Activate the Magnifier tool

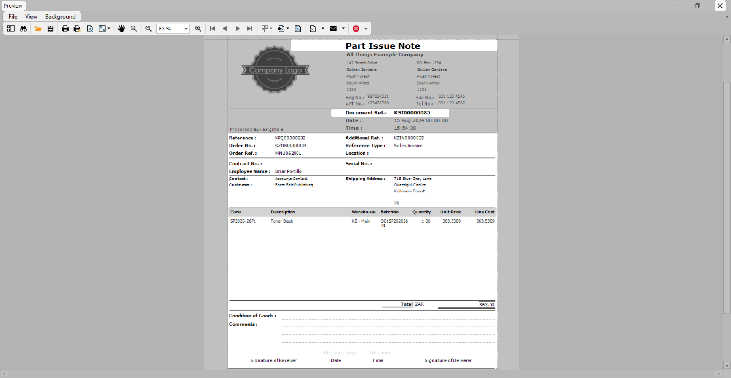point(134,29)
